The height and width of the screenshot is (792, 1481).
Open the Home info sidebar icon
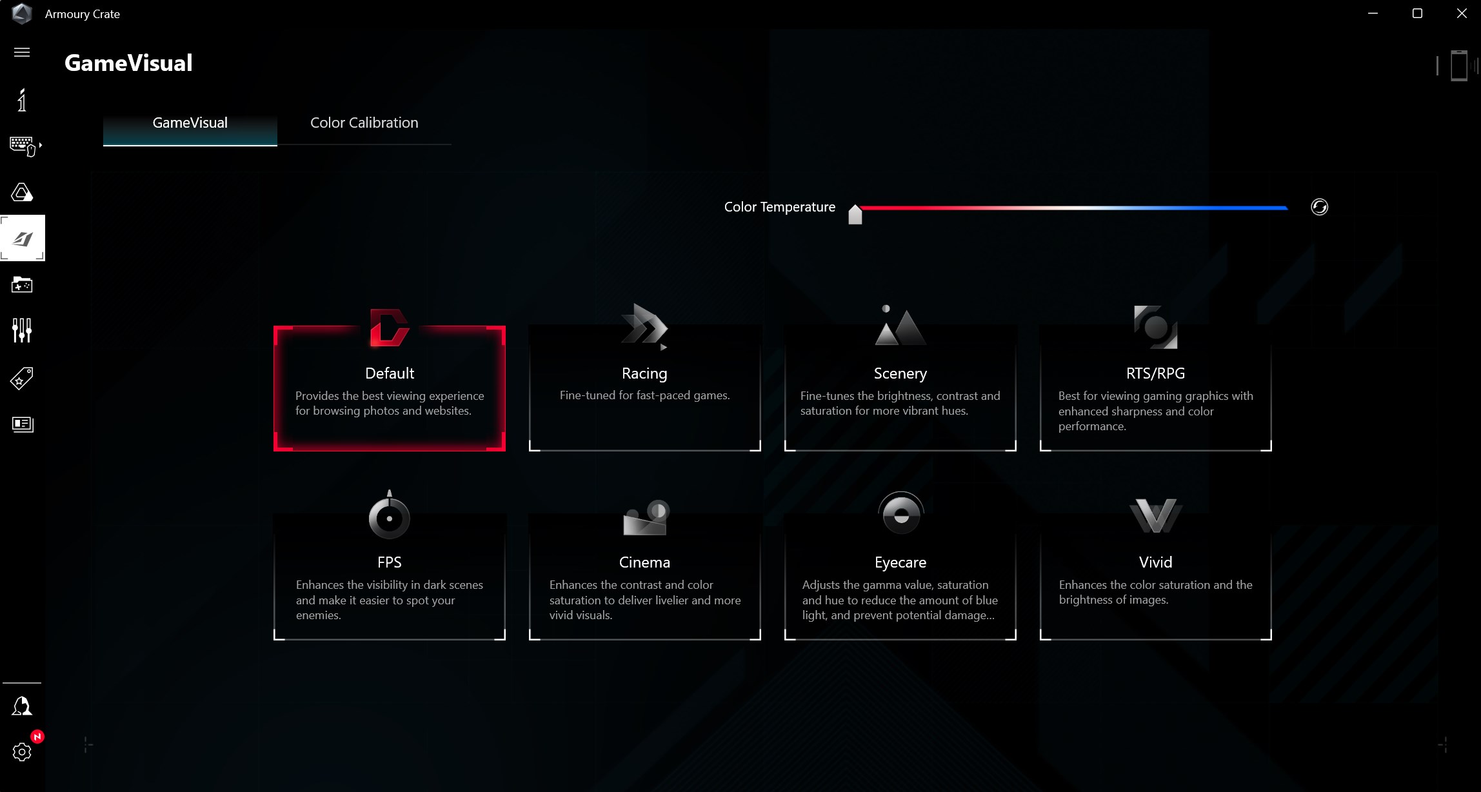(22, 100)
